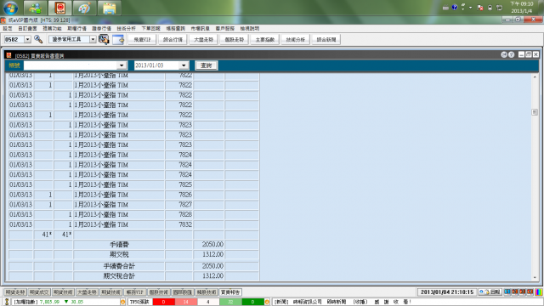Click the second orange numbered layout icon
Viewport: 544px width, 306px height.
coord(515,292)
